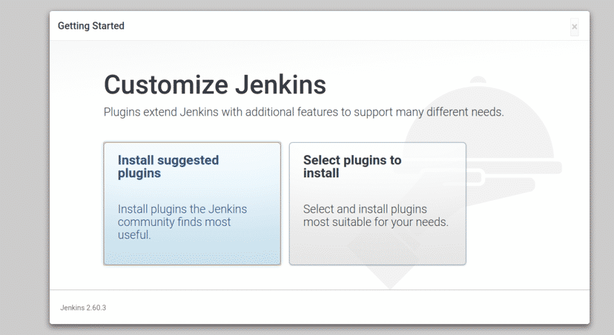
Task: Click the bold "Install suggested plugins" title
Action: click(x=168, y=167)
